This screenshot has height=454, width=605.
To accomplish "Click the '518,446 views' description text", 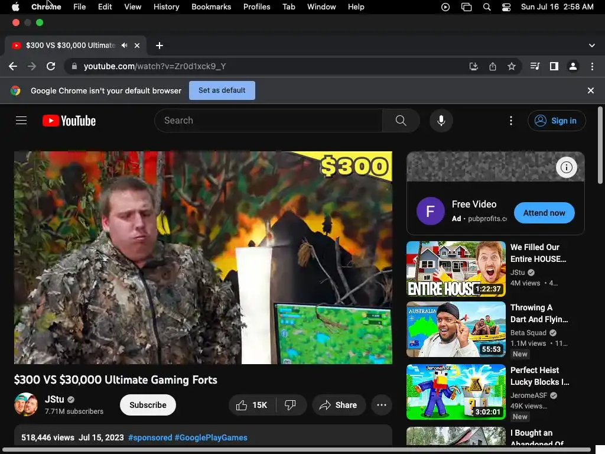I will (x=47, y=437).
